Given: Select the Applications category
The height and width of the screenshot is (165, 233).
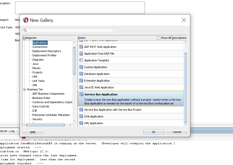Looking at the screenshot, I should (x=40, y=43).
